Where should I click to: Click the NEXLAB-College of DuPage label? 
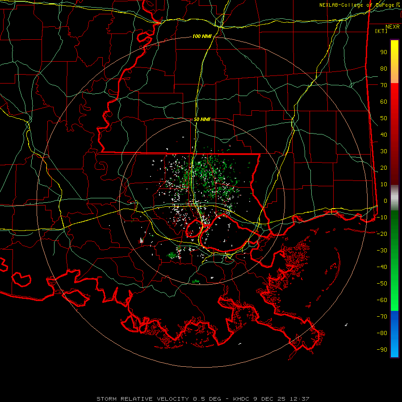click(x=360, y=5)
